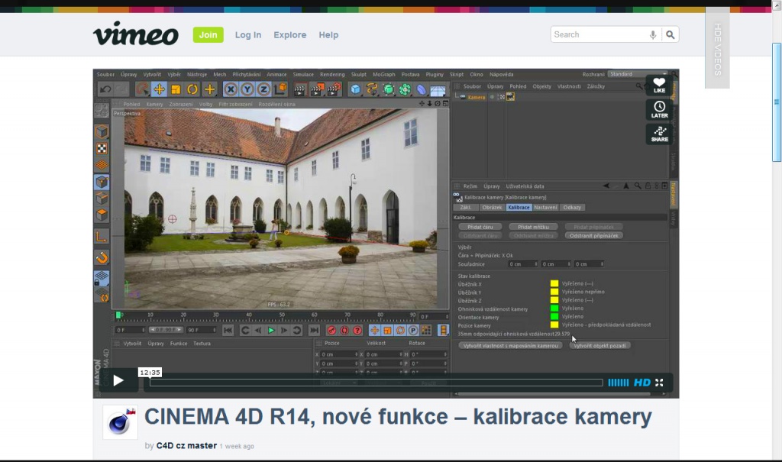Screen dimensions: 782x462
Task: Click the Log In link
Action: click(x=248, y=35)
